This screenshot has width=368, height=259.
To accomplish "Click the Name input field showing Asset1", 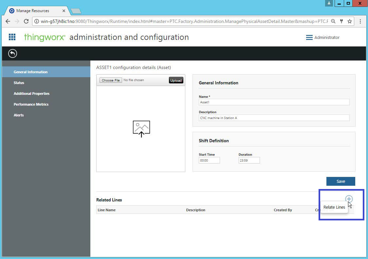I will (274, 102).
